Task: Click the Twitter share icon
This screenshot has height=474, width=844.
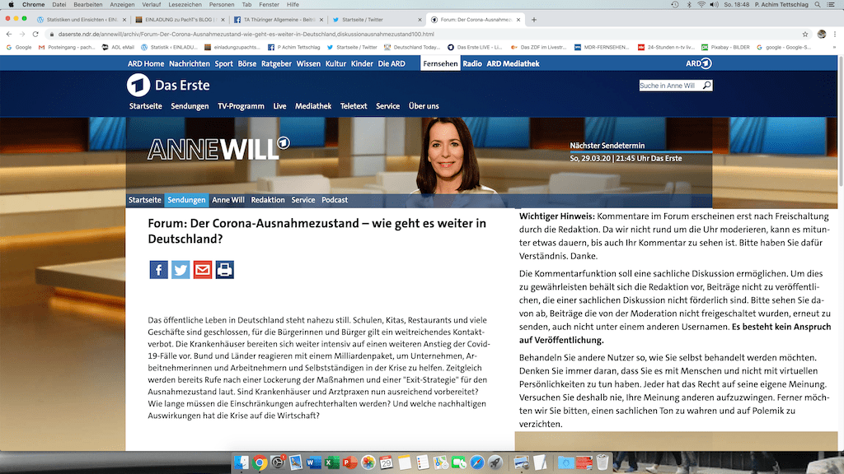Action: point(181,269)
